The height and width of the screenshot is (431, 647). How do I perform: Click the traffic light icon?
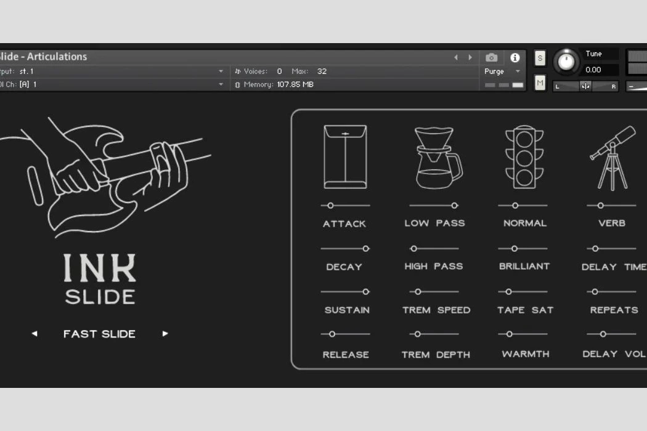[523, 158]
